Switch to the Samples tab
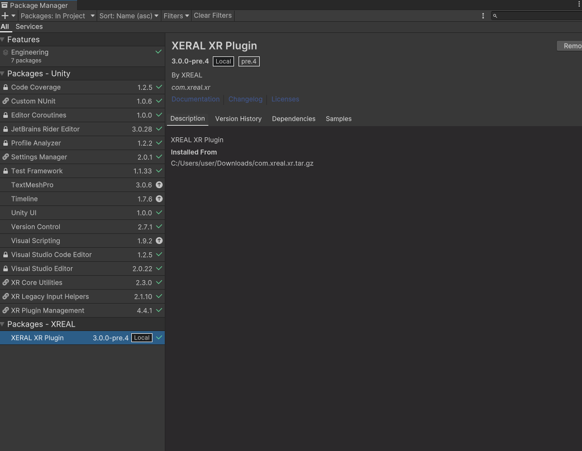The width and height of the screenshot is (582, 451). (338, 119)
